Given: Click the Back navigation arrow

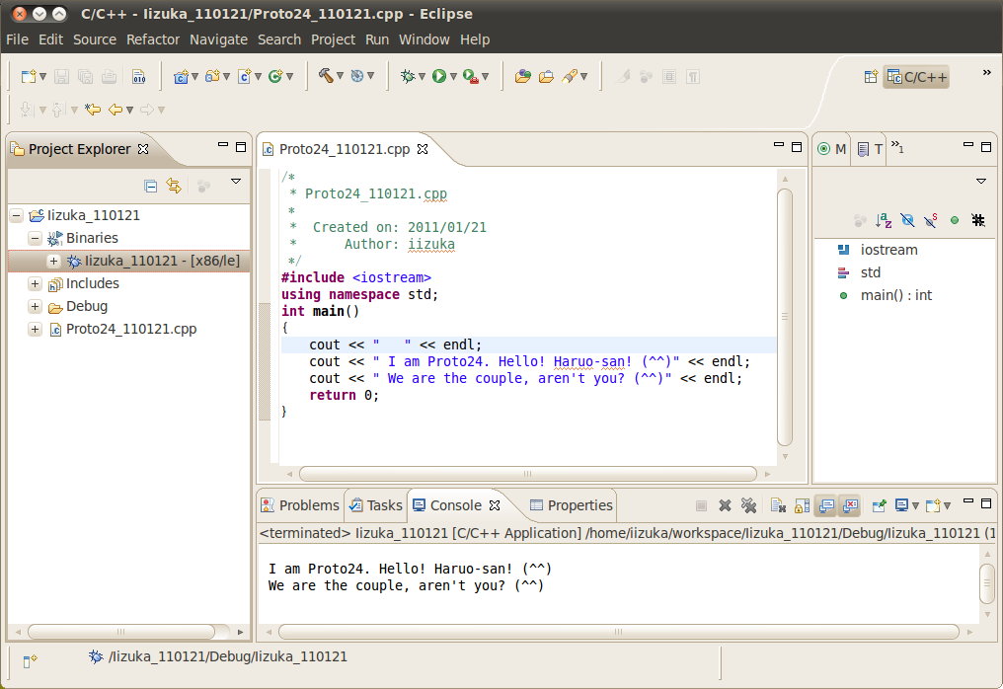Looking at the screenshot, I should tap(116, 110).
